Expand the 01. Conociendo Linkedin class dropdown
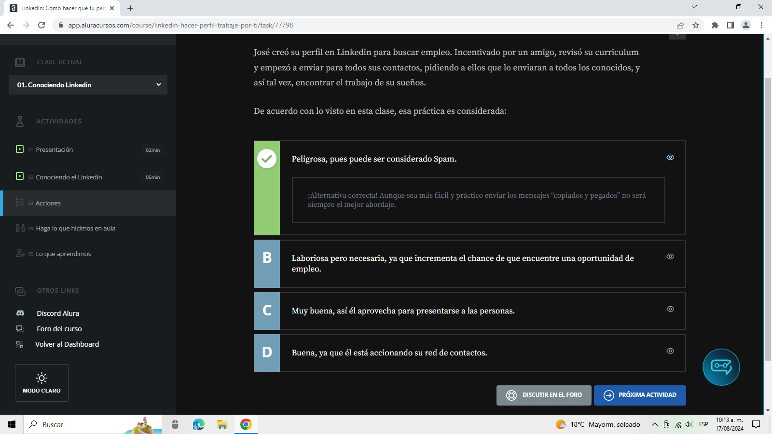This screenshot has width=772, height=434. pos(88,85)
